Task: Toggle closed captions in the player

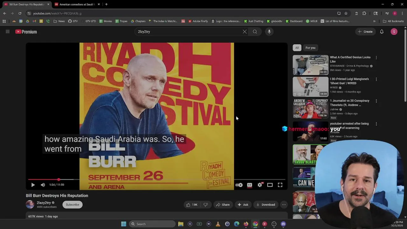Action: [250, 185]
